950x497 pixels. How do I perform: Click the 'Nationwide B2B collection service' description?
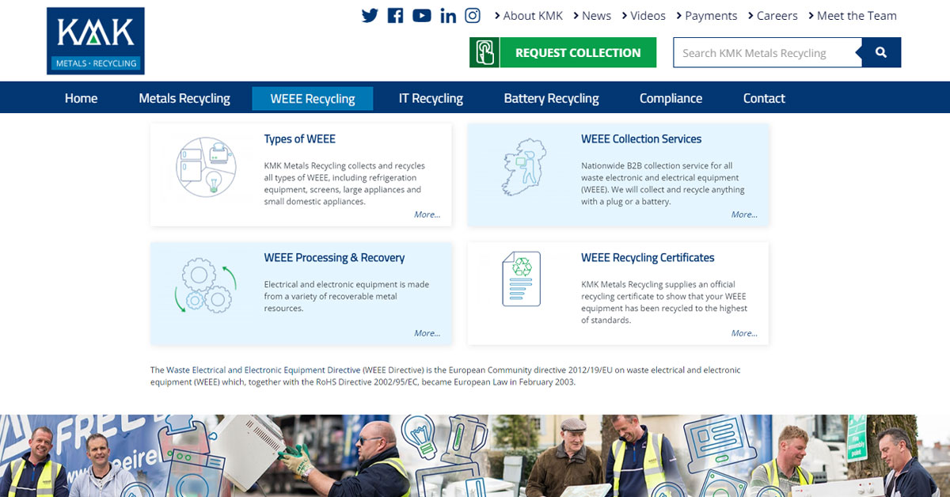pos(663,184)
